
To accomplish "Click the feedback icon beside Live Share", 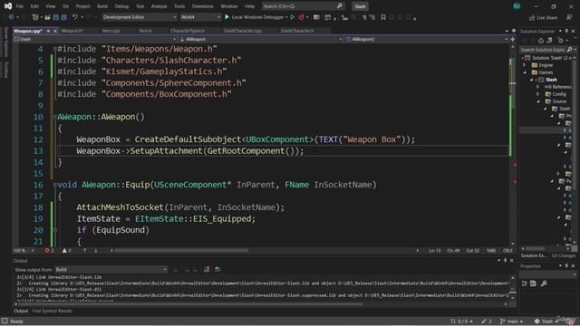I will (569, 17).
